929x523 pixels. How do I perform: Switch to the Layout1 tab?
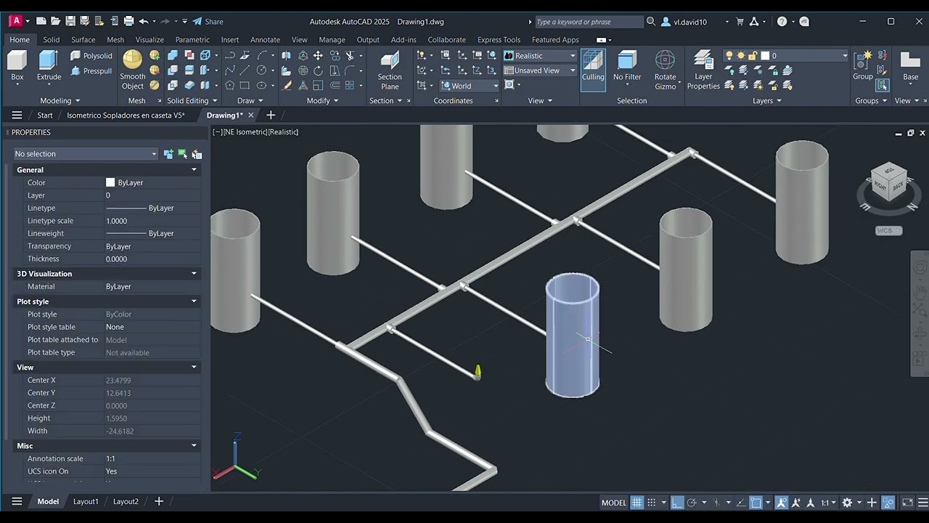click(86, 502)
